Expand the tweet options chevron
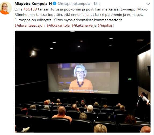Image resolution: width=154 pixels, height=135 pixels. pos(148,4)
